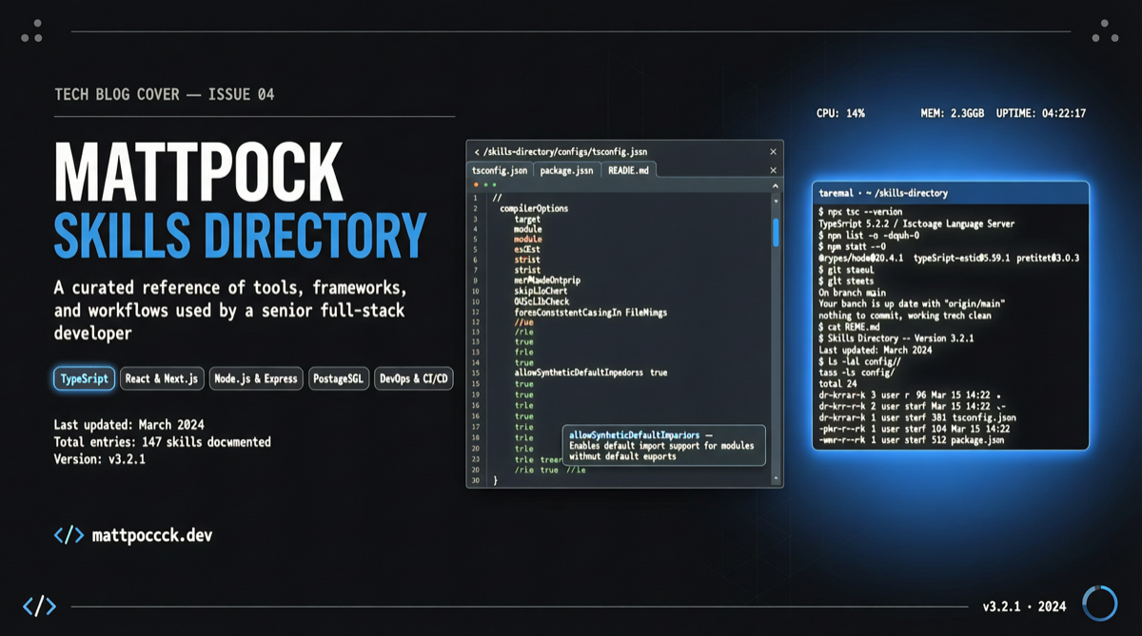Collapse the editor using the up chevron
Screen dimensions: 1142x636
click(775, 186)
